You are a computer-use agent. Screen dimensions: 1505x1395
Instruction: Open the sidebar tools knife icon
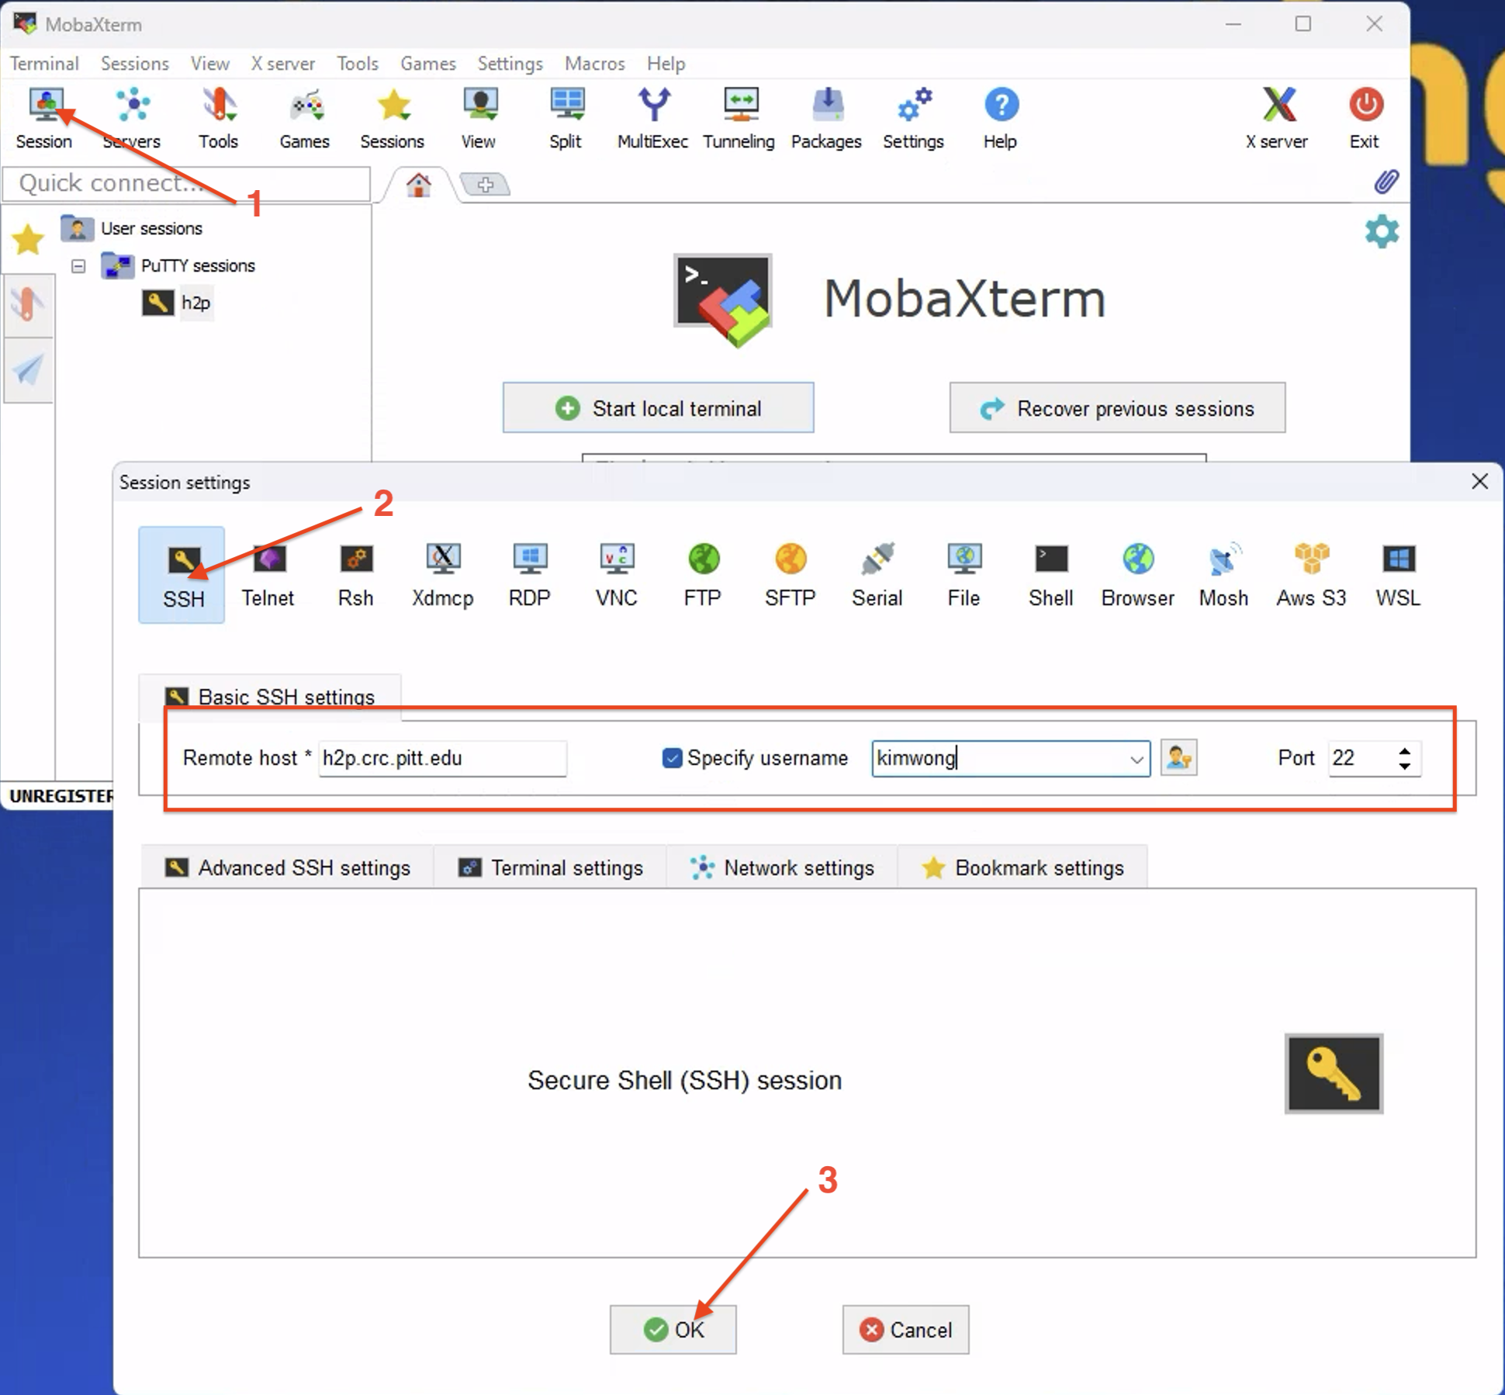pyautogui.click(x=28, y=304)
